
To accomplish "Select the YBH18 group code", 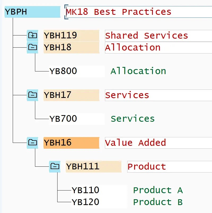I will (72, 48).
